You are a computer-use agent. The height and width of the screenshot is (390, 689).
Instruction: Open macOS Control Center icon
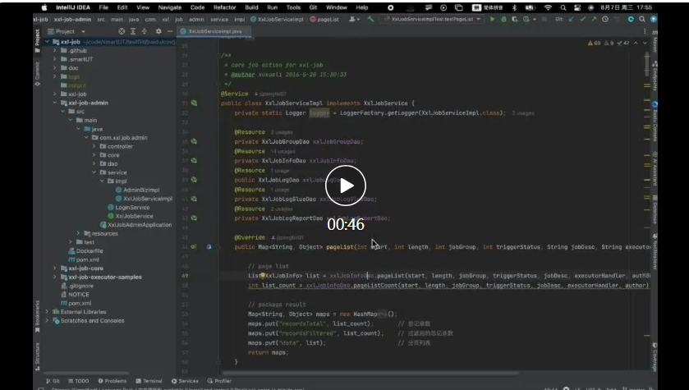point(577,7)
